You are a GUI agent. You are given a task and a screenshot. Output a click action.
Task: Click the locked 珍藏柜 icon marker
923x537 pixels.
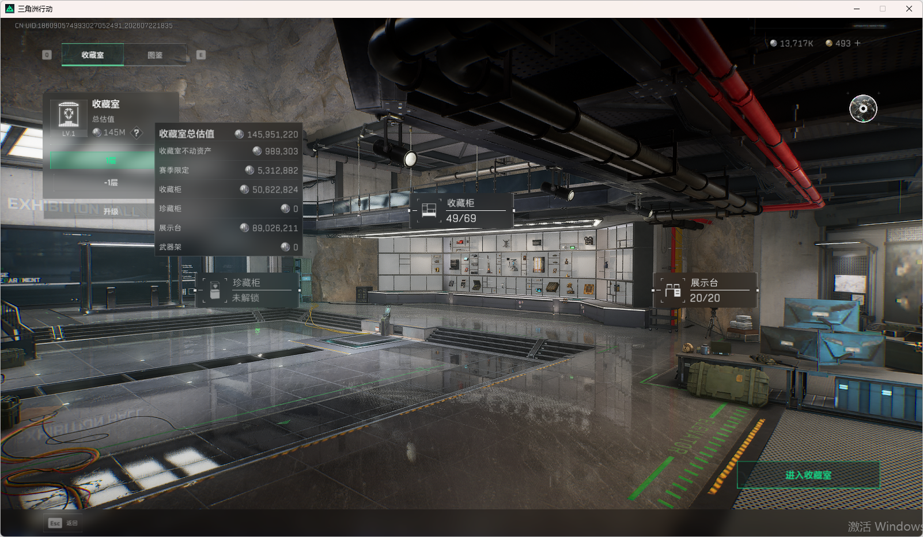[x=215, y=290]
